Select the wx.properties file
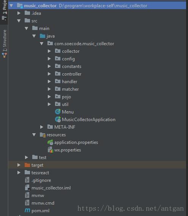 click(x=68, y=150)
